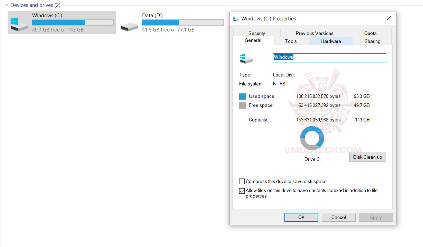Switch to the Hardware tab
Viewport: 423px width, 247px height.
pos(330,41)
